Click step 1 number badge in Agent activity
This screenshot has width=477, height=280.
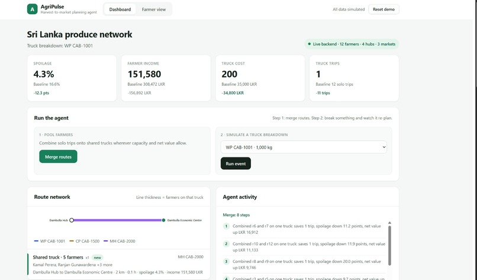click(x=226, y=226)
